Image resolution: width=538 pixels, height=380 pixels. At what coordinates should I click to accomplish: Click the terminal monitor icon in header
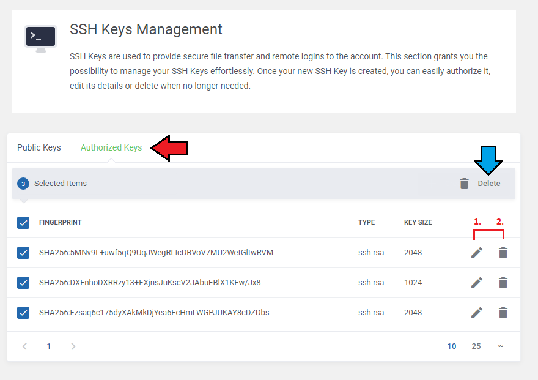[x=40, y=39]
